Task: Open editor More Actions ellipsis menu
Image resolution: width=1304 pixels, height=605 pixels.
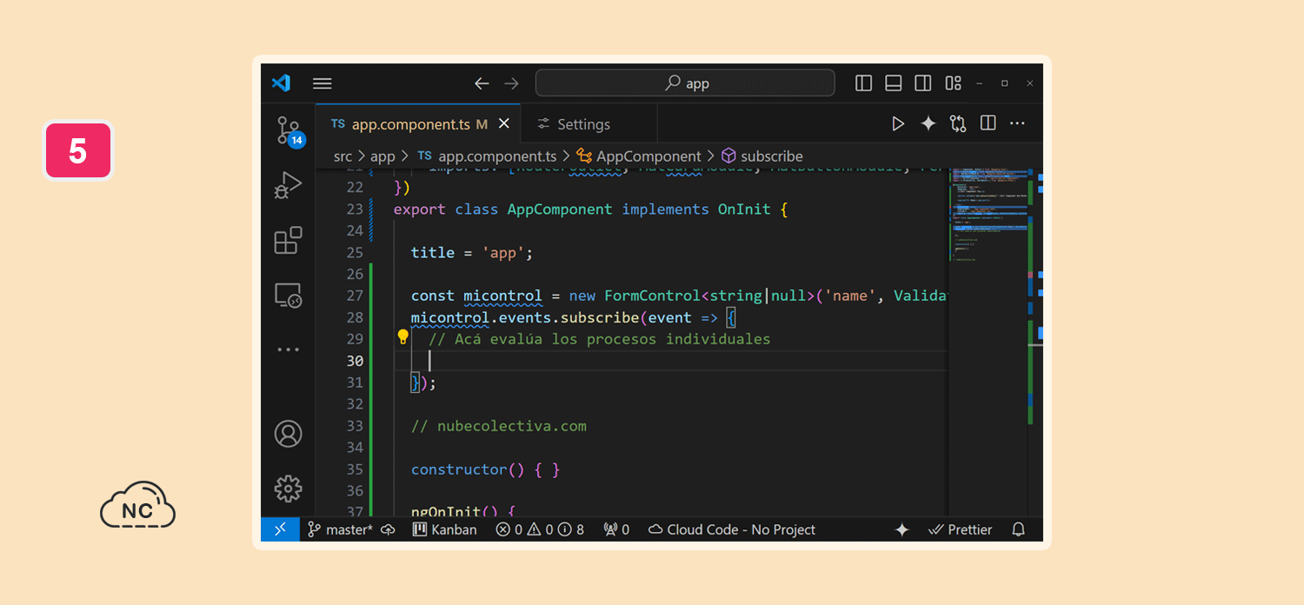Action: click(x=1017, y=123)
